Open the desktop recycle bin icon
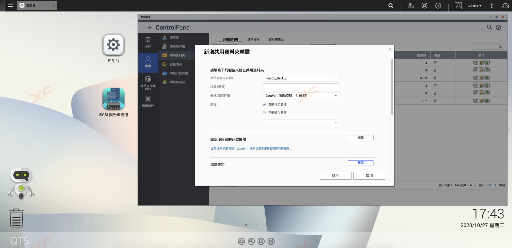This screenshot has width=512, height=248. [x=17, y=218]
